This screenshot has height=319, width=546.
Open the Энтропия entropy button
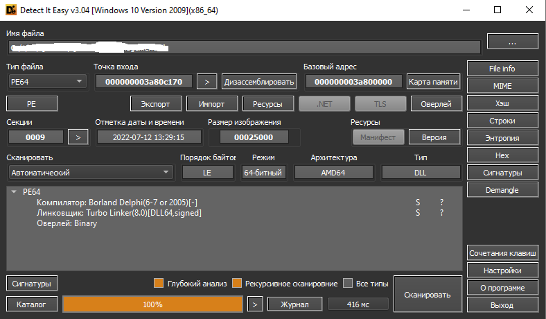click(502, 138)
